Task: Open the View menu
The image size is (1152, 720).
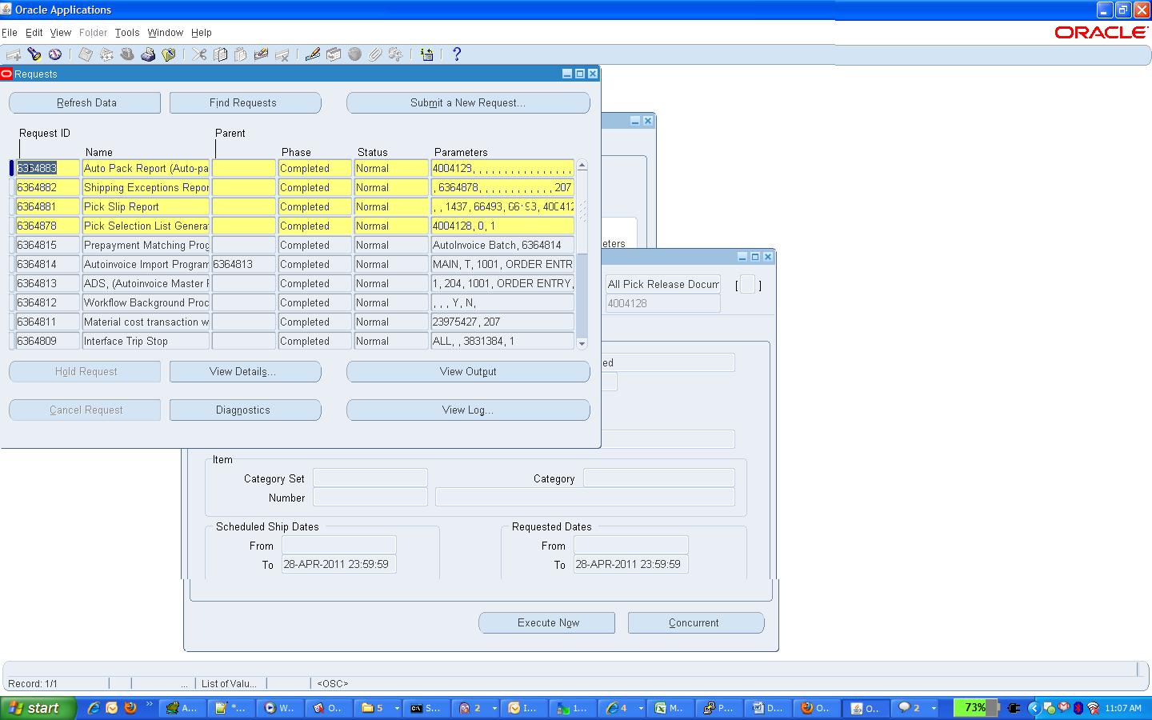Action: [x=61, y=33]
